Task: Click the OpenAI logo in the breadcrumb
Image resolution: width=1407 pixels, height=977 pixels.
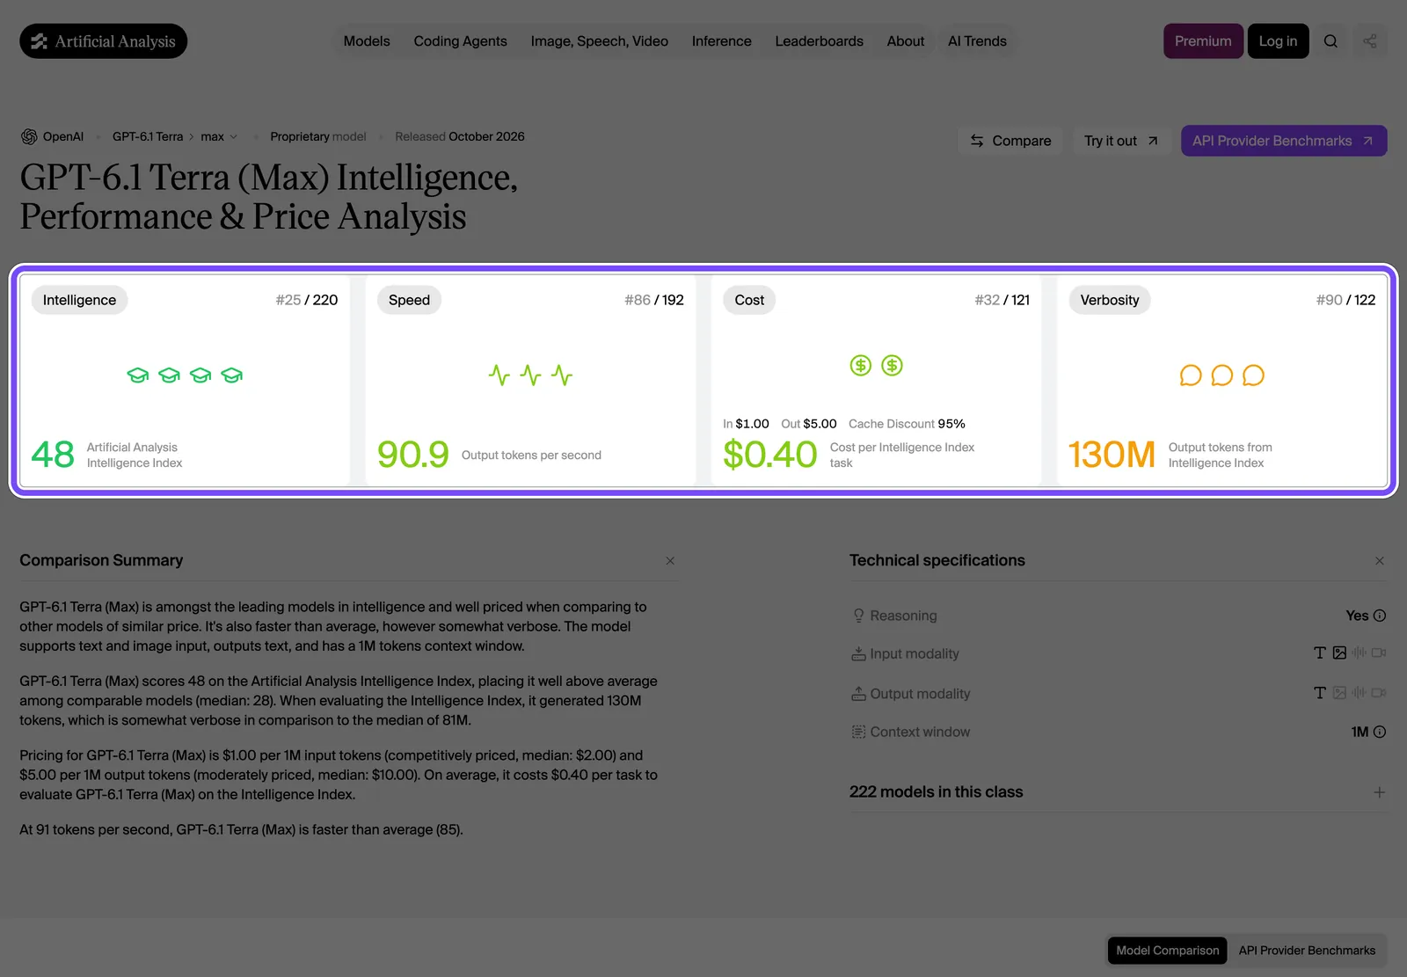Action: point(29,136)
